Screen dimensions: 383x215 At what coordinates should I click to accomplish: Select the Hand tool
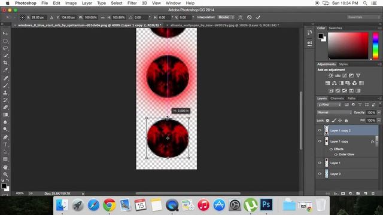click(x=5, y=167)
